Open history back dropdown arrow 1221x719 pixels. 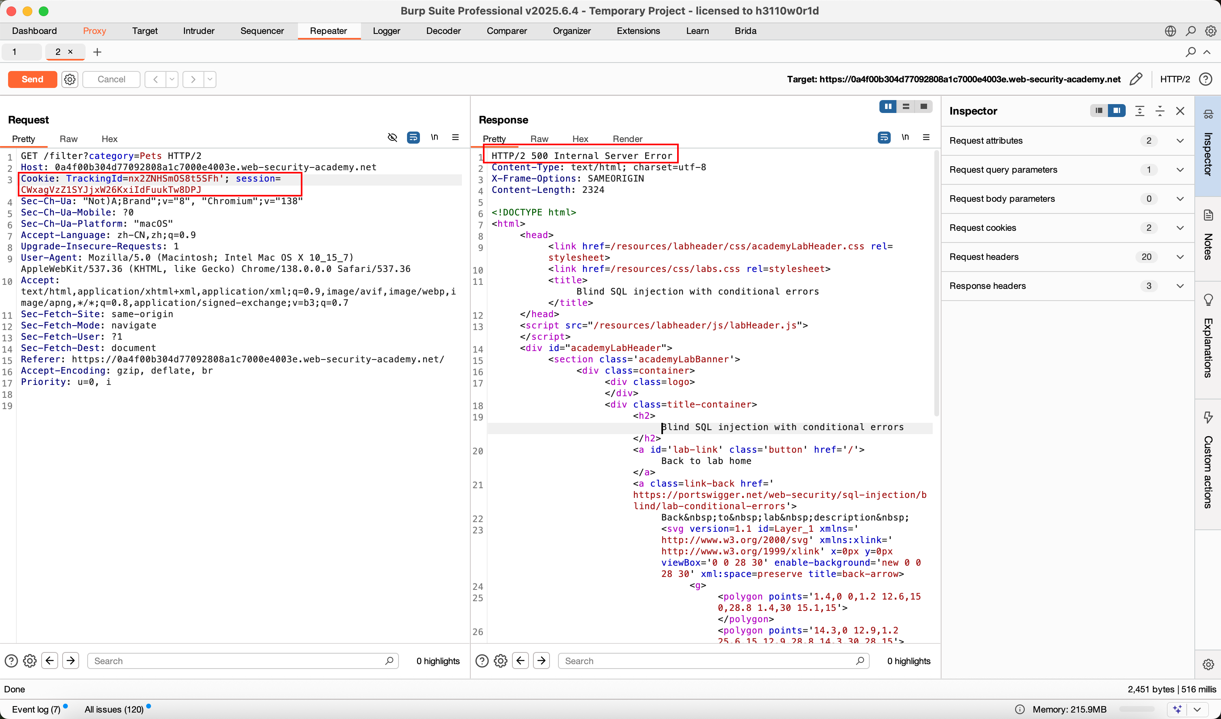172,79
